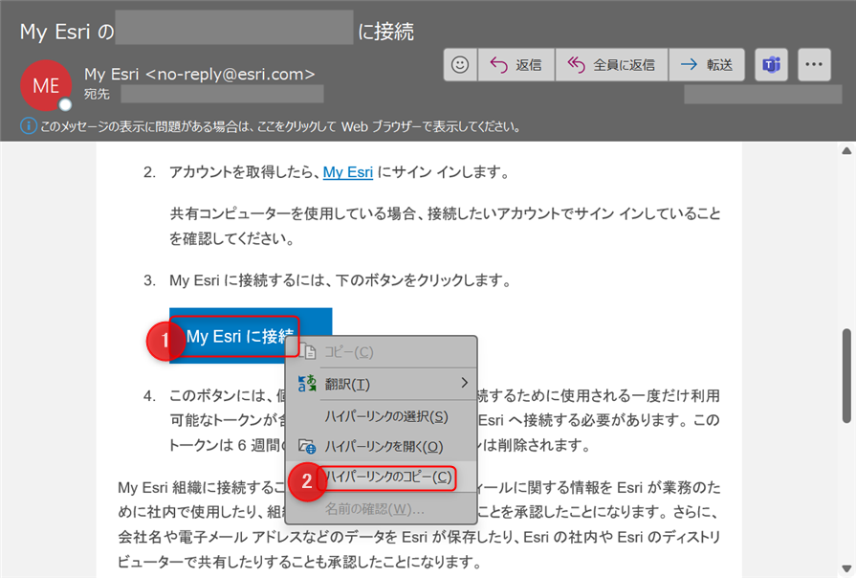
Task: Open the more actions ellipsis menu
Action: pos(814,65)
